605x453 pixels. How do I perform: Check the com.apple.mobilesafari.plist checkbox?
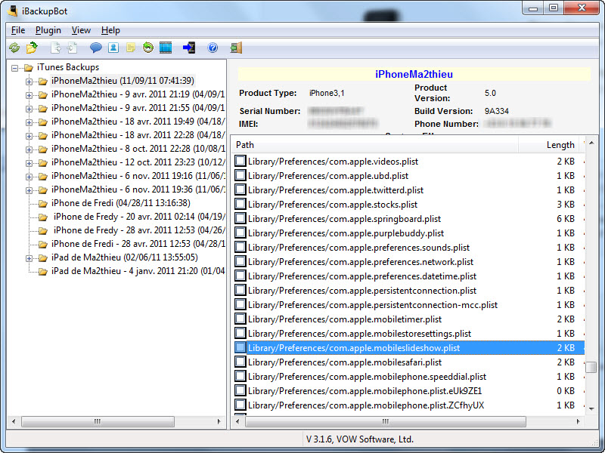pos(240,362)
